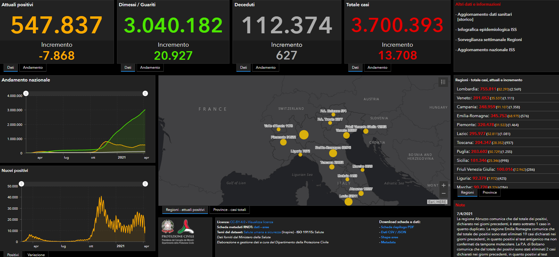The image size is (559, 257).
Task: Select Dati tab under Totale casi
Action: [355, 68]
